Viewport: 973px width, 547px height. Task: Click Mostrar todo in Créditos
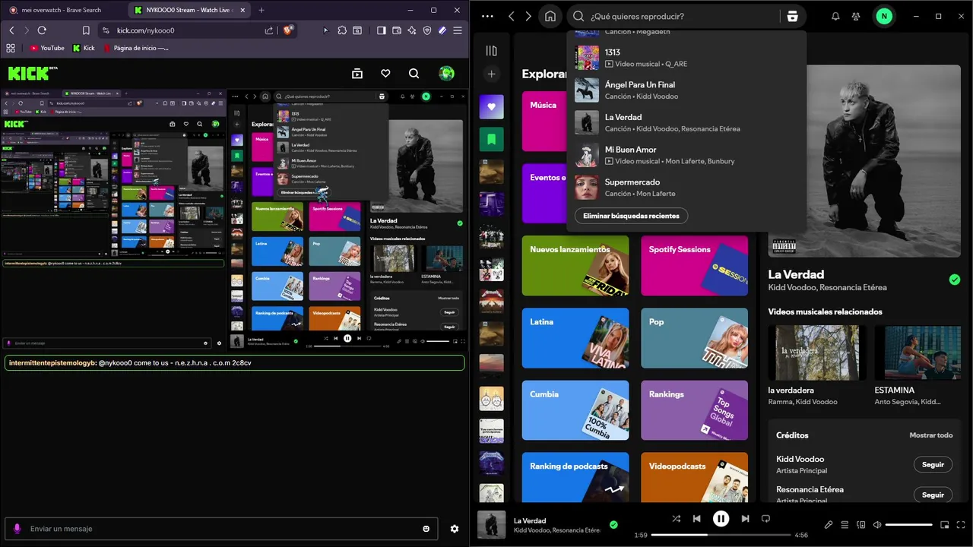931,435
